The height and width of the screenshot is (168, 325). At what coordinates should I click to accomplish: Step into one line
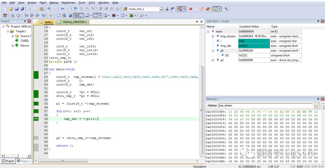coord(26,16)
